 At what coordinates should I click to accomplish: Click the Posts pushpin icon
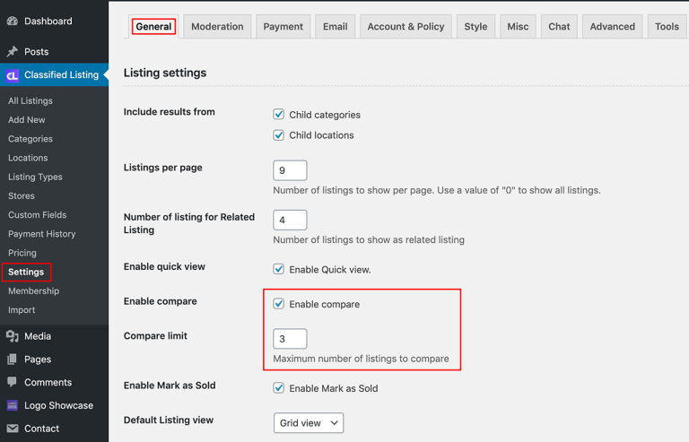(13, 51)
